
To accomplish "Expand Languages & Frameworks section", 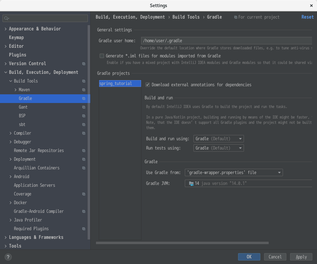I will click(x=6, y=237).
